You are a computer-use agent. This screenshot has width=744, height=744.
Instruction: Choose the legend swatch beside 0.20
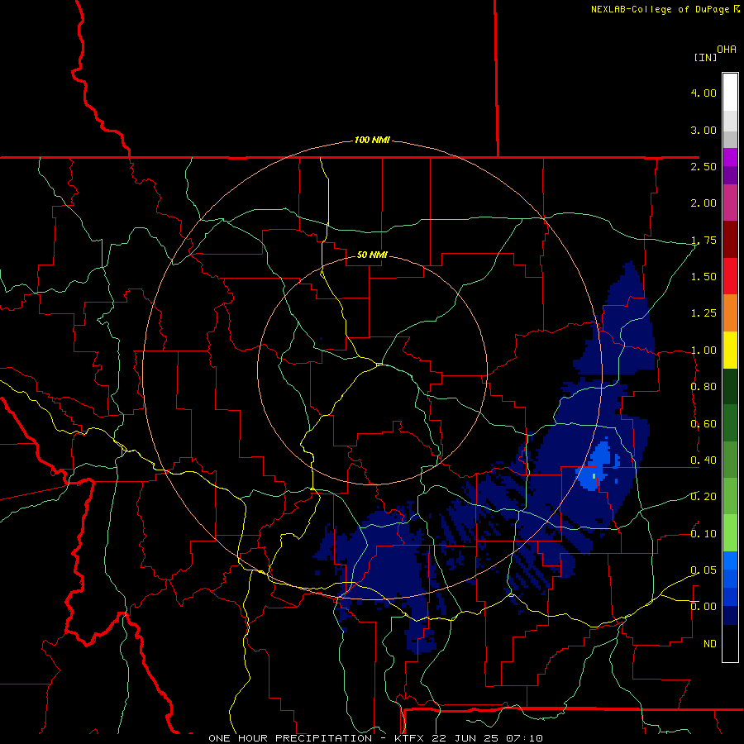point(730,496)
